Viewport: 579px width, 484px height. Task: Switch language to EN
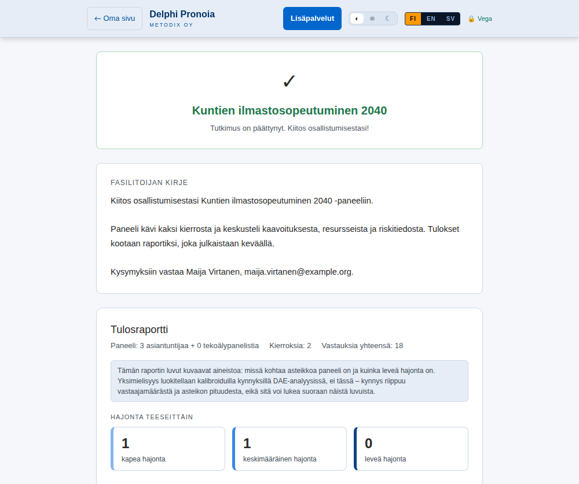[431, 19]
